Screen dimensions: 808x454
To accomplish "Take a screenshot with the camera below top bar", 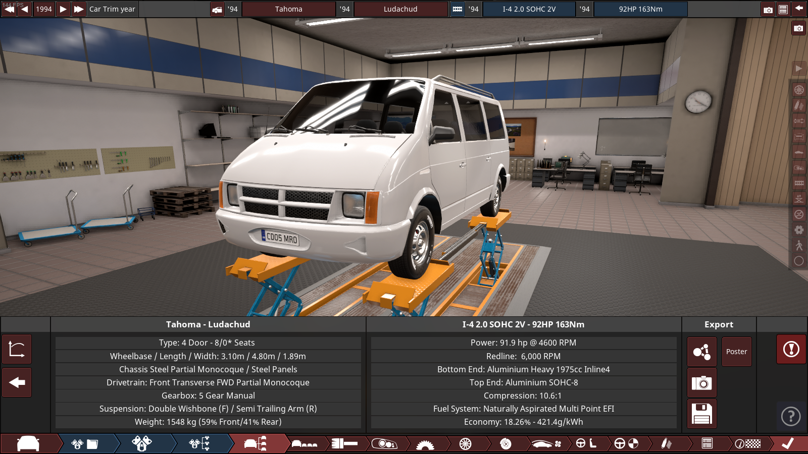I will point(798,28).
